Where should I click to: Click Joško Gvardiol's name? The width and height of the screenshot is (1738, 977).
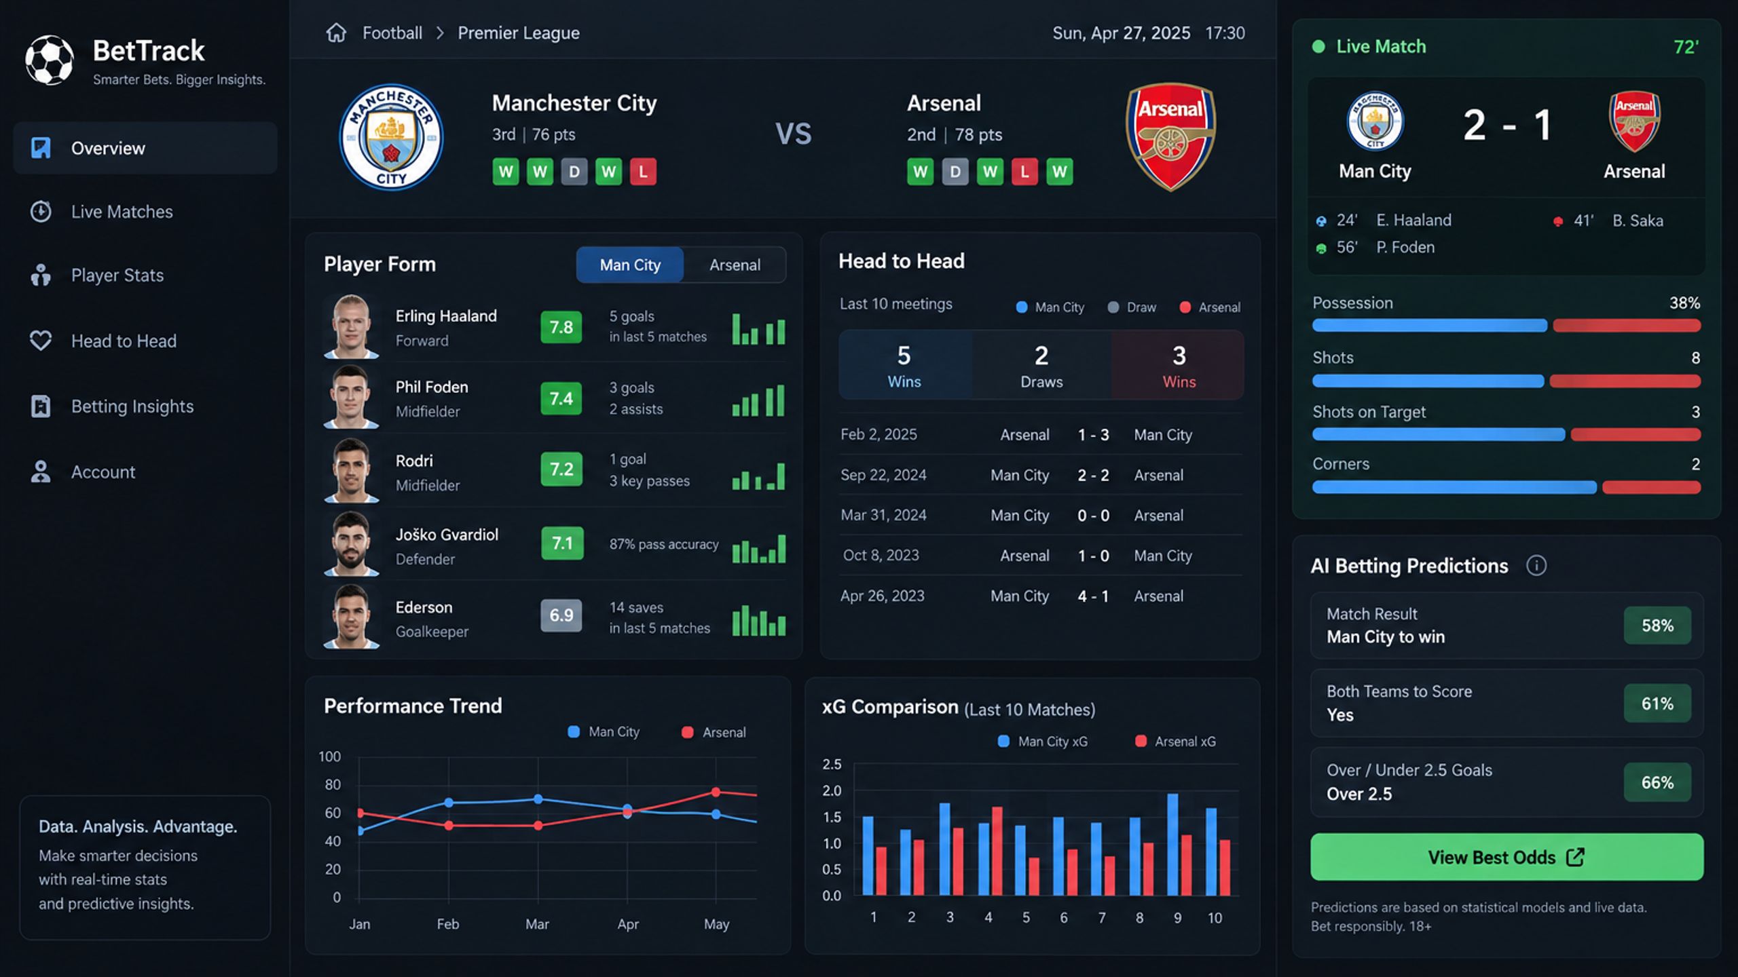coord(447,535)
